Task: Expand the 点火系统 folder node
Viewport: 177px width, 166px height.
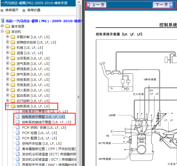Action: pos(7,90)
